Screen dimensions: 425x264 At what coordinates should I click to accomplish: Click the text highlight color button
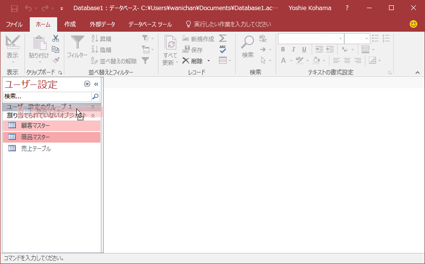300,60
